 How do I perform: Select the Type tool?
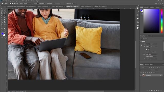tap(2, 26)
